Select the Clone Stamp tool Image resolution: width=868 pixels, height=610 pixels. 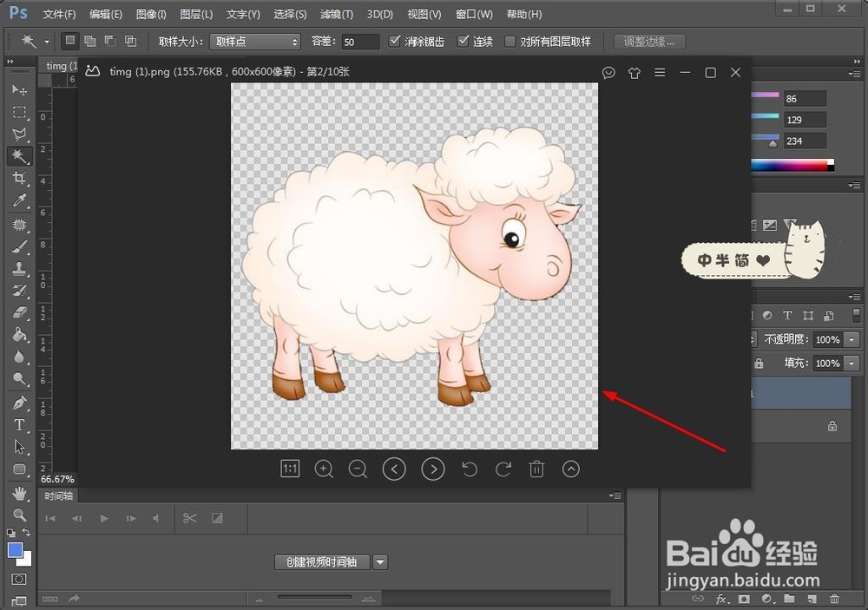click(19, 268)
